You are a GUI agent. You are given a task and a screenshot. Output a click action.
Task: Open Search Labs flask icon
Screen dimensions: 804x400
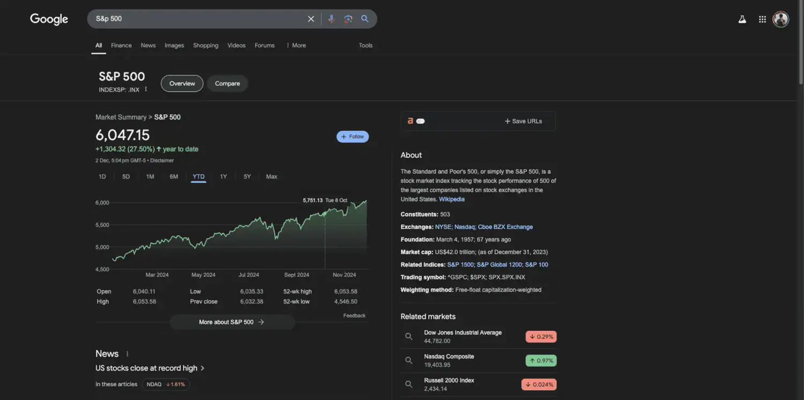(x=742, y=19)
